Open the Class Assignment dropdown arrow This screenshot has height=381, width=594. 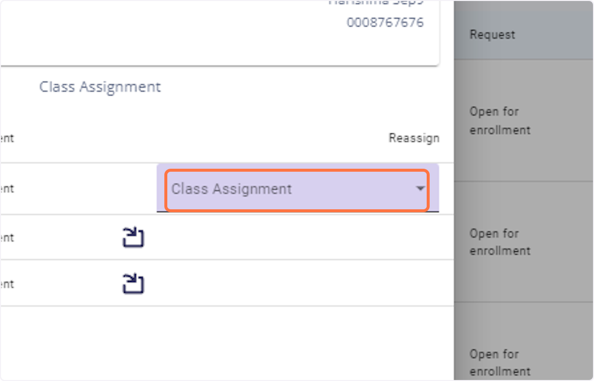coord(420,189)
